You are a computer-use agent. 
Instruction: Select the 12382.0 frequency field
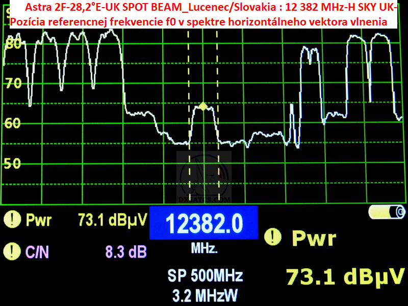[x=203, y=223]
